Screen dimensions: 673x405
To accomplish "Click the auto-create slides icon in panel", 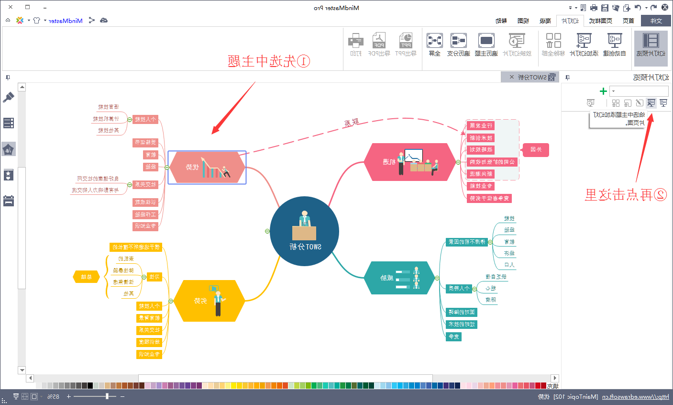I will pyautogui.click(x=663, y=103).
